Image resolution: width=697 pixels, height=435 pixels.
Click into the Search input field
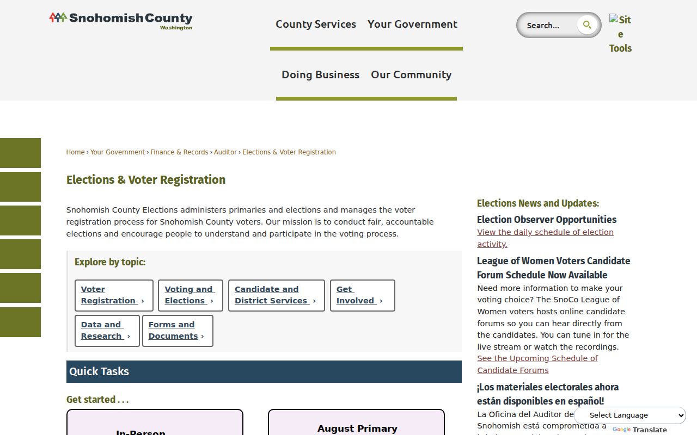pyautogui.click(x=548, y=25)
